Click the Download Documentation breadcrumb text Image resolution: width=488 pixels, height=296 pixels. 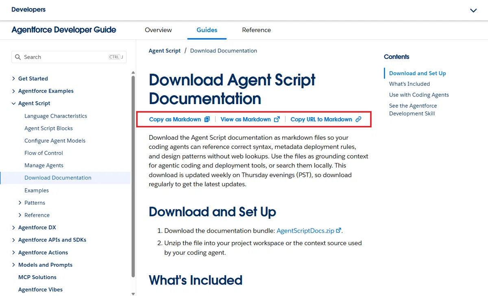tap(224, 51)
